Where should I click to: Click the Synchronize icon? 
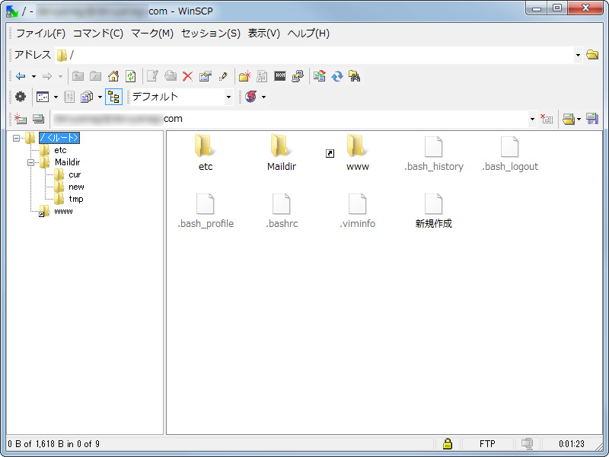[319, 76]
